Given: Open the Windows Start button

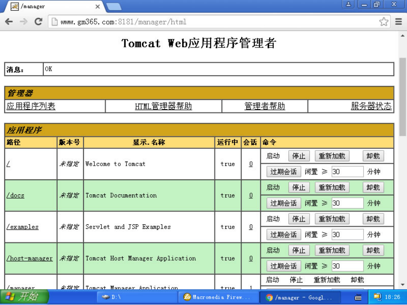Looking at the screenshot, I should (24, 297).
